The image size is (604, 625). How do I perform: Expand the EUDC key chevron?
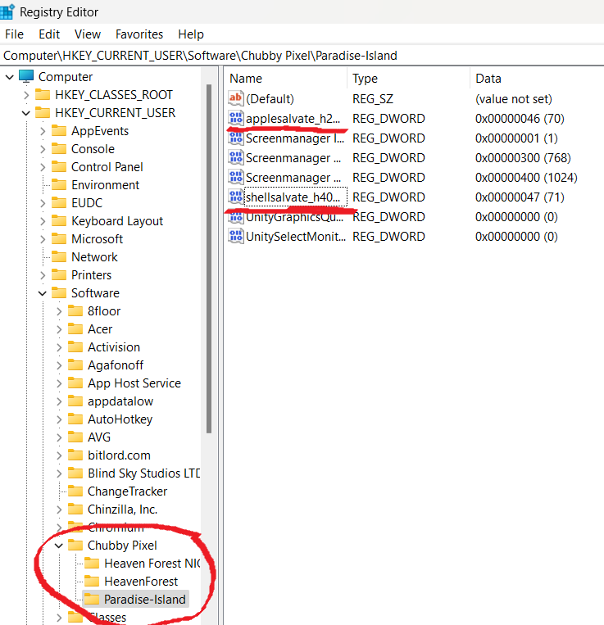point(43,203)
